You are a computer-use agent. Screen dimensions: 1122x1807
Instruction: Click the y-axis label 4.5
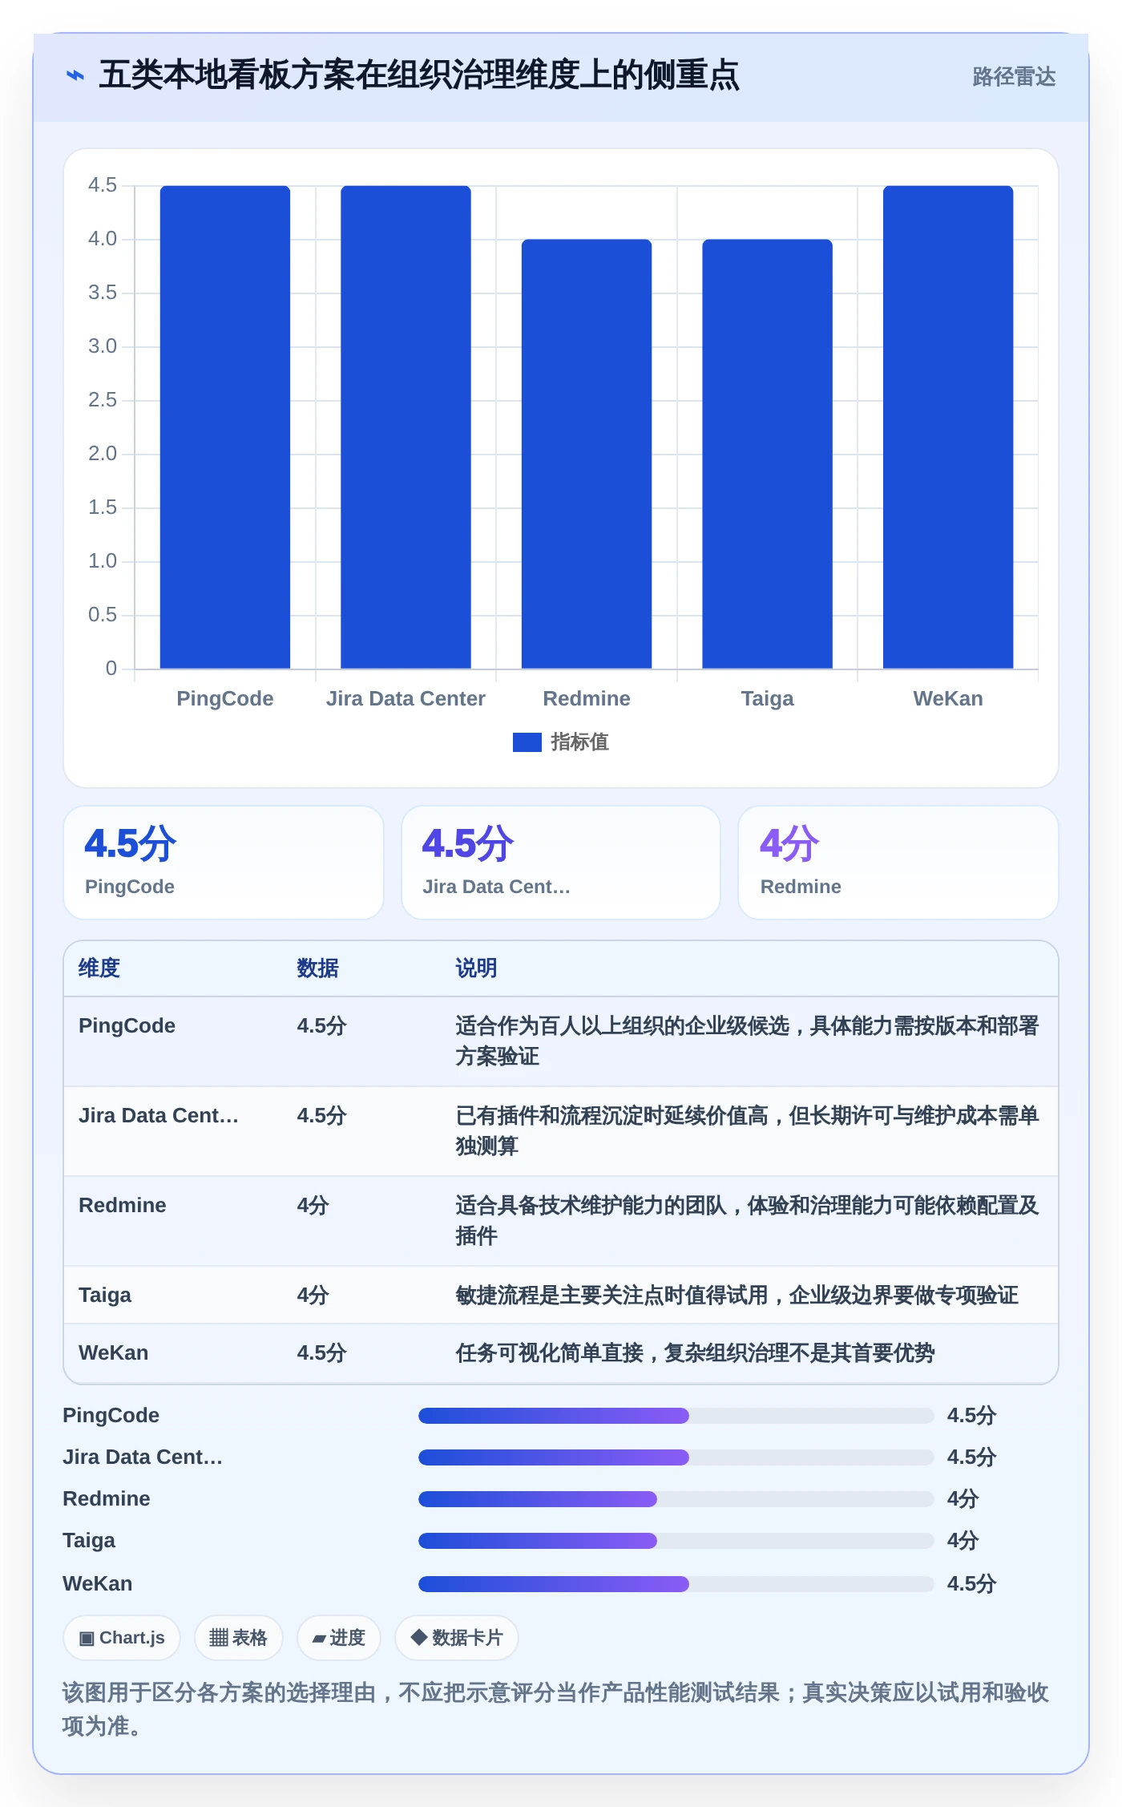point(103,185)
